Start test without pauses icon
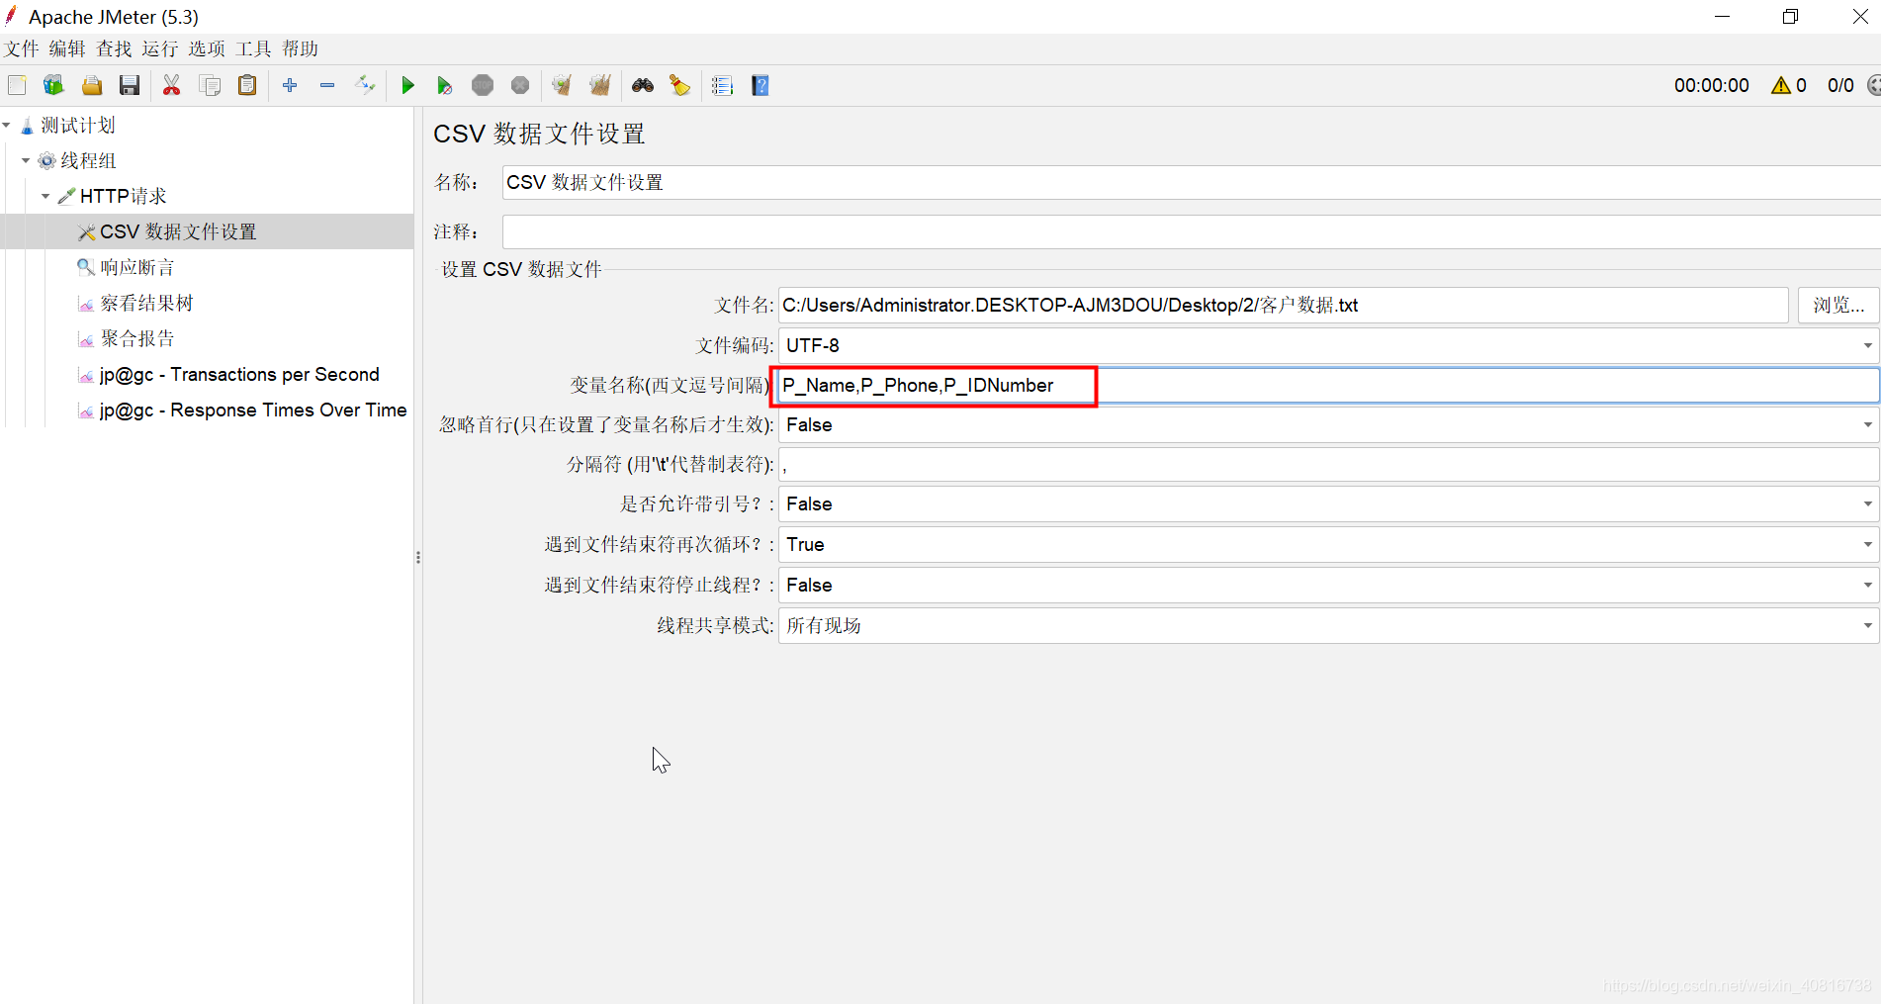This screenshot has width=1881, height=1004. (445, 86)
